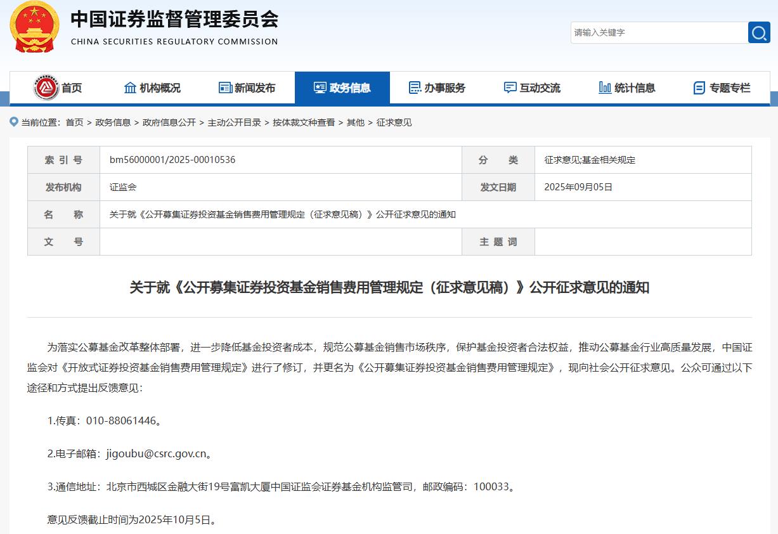Click the magnifier search icon

click(758, 32)
